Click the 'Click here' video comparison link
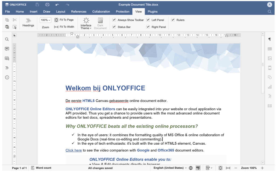 (74, 150)
